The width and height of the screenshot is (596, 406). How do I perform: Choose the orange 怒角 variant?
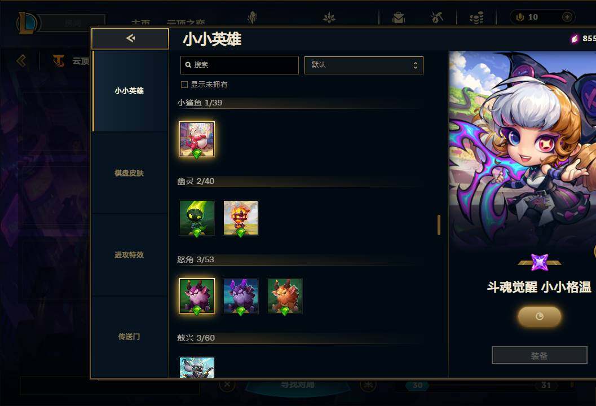[x=285, y=296]
